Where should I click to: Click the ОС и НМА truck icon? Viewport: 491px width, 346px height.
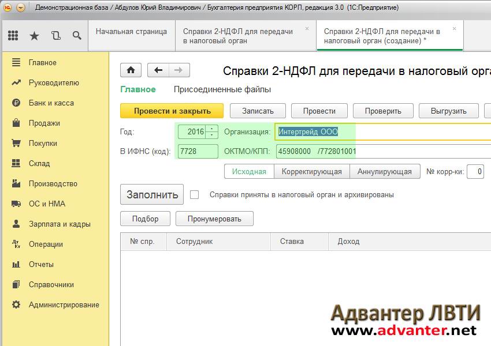coord(16,204)
